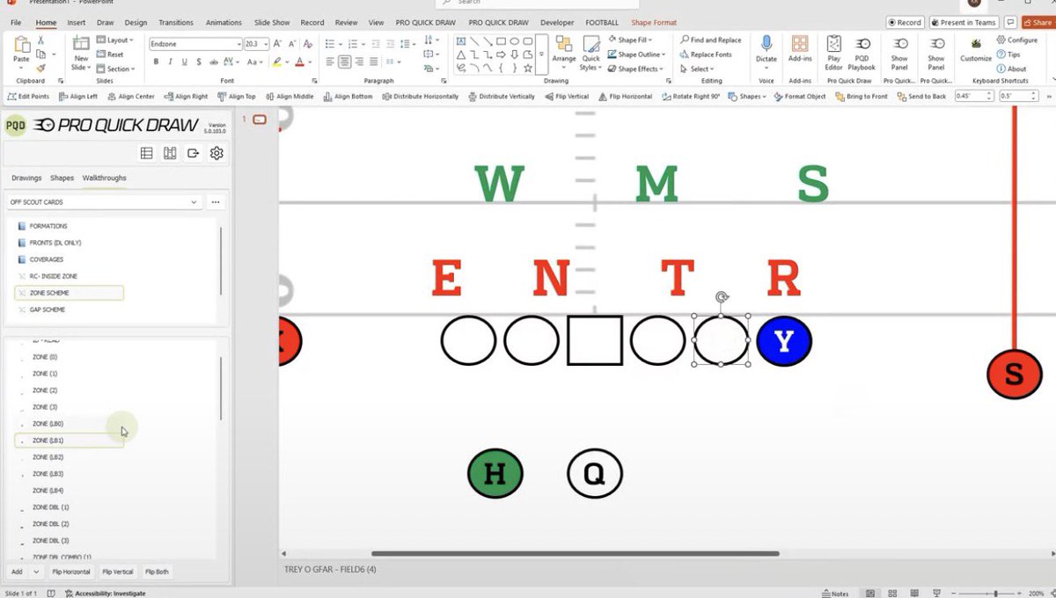
Task: Open the Play Editor
Action: pyautogui.click(x=833, y=53)
